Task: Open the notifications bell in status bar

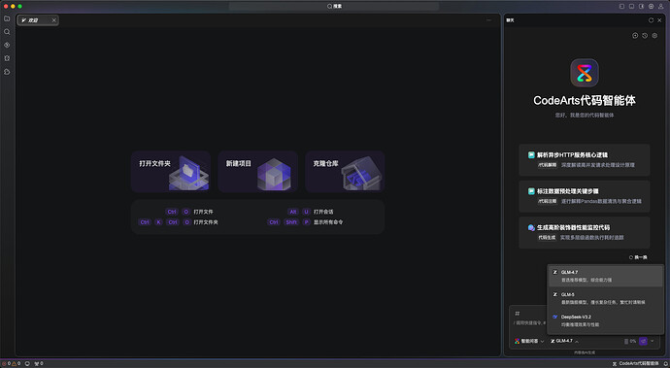Action: 665,364
